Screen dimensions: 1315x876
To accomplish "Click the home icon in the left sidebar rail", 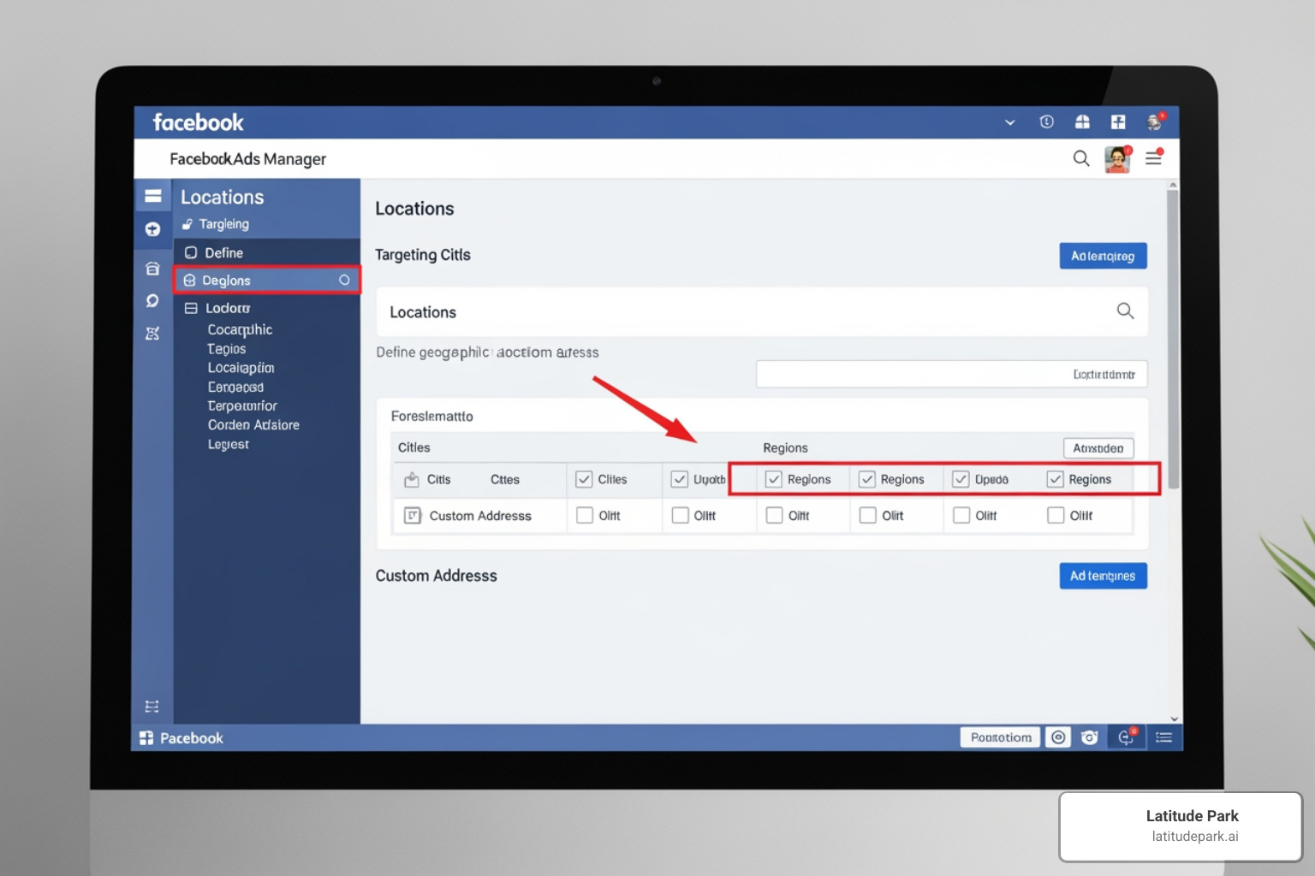I will point(152,268).
